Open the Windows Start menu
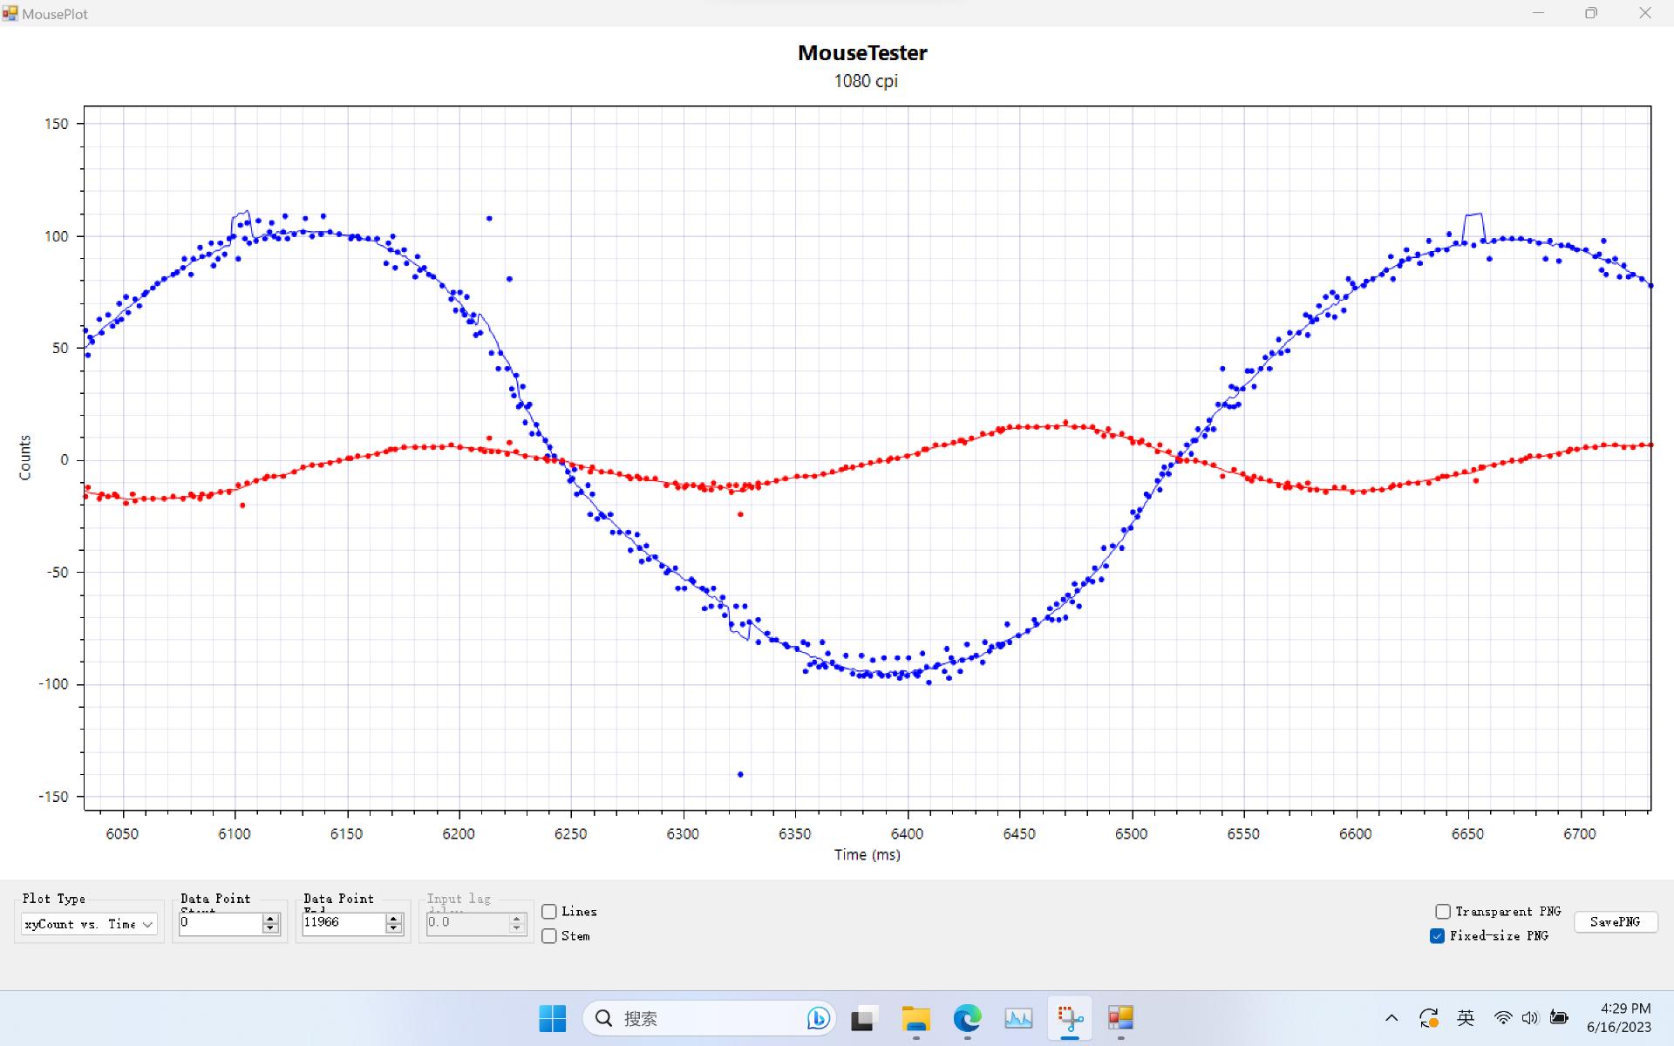This screenshot has height=1046, width=1674. (x=552, y=1017)
